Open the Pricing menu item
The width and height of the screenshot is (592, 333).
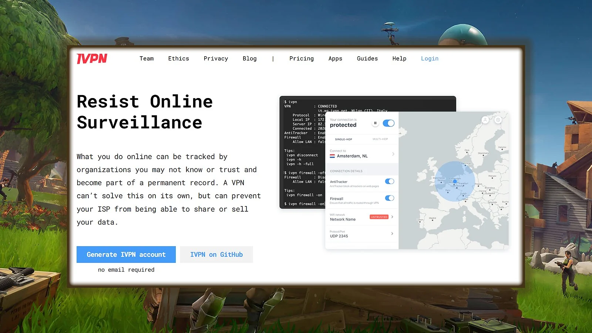click(x=301, y=58)
